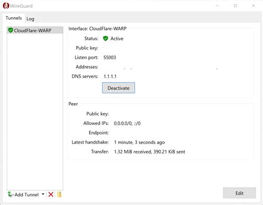Screen dimensions: 263x205
Task: Click the transfer statistics value
Action: 150,152
